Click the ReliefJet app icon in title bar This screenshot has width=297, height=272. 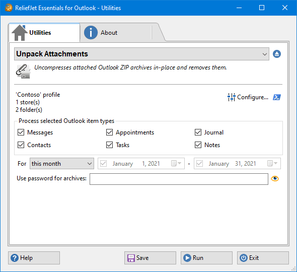click(9, 8)
